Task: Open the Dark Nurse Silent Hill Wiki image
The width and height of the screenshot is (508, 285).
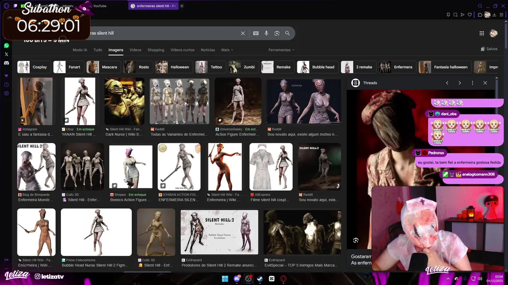Action: [x=124, y=101]
